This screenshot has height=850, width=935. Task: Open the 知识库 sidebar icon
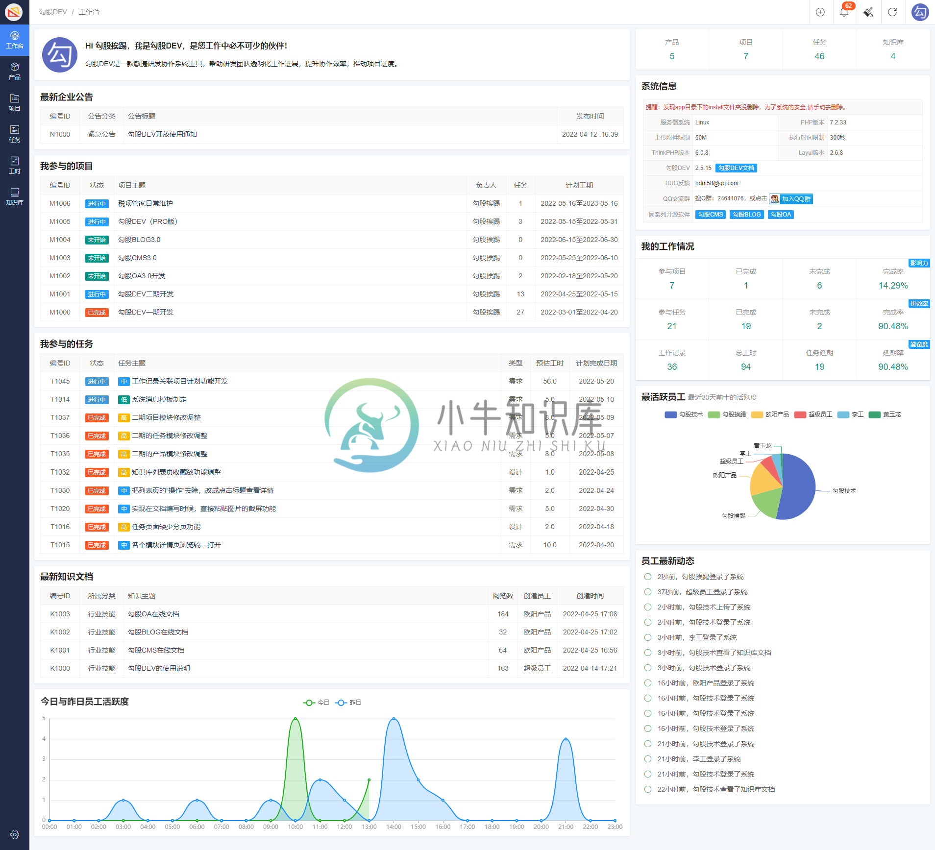coord(15,197)
